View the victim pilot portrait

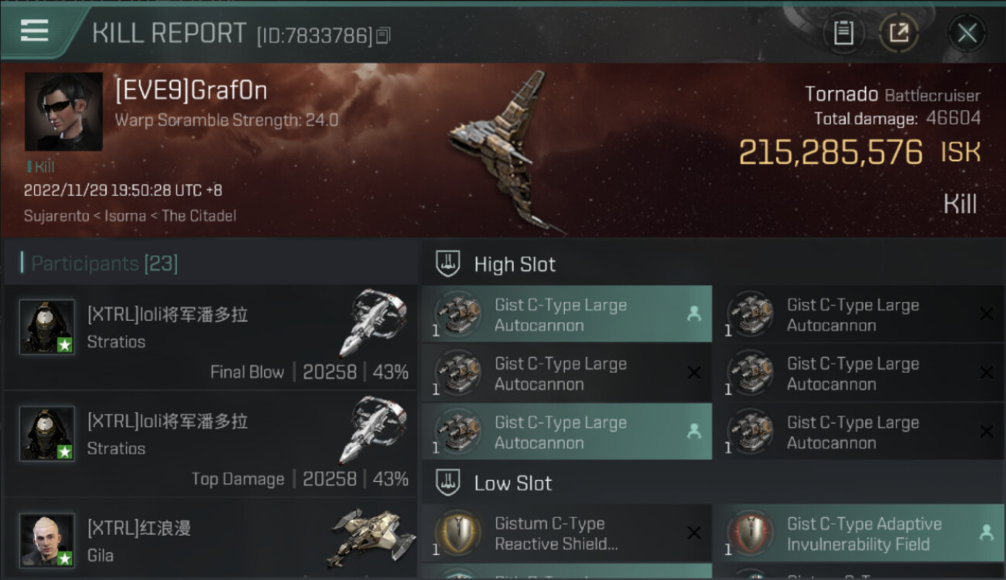[x=63, y=111]
